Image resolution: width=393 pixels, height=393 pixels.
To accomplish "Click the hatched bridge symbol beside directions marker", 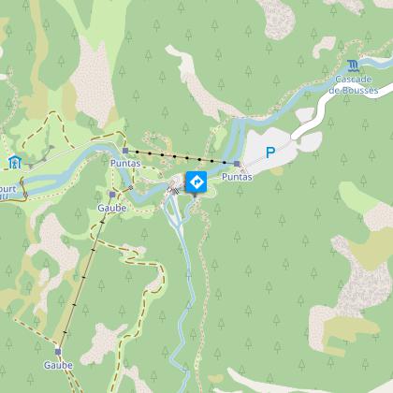I will pyautogui.click(x=173, y=191).
